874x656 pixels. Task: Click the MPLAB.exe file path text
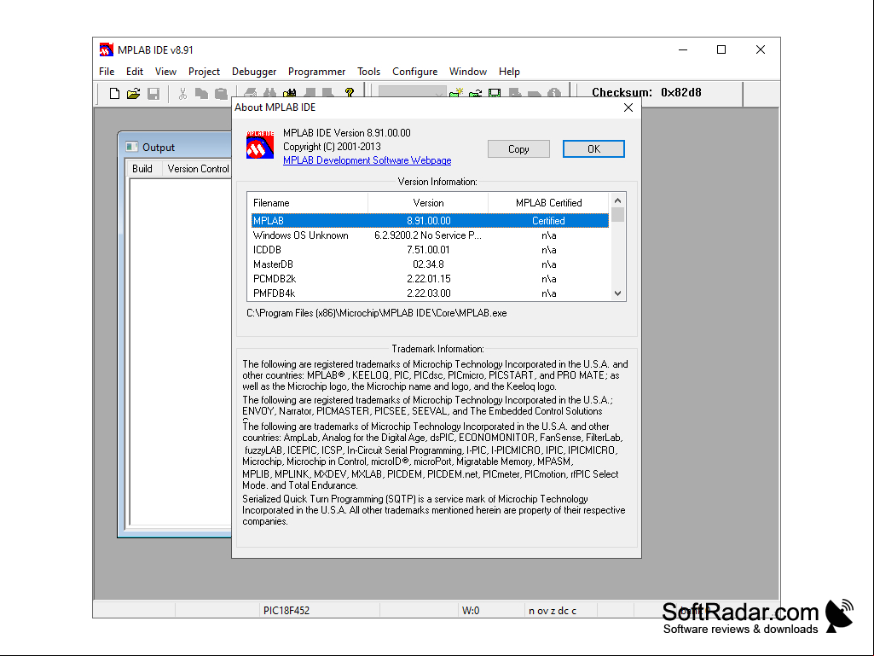pos(377,313)
